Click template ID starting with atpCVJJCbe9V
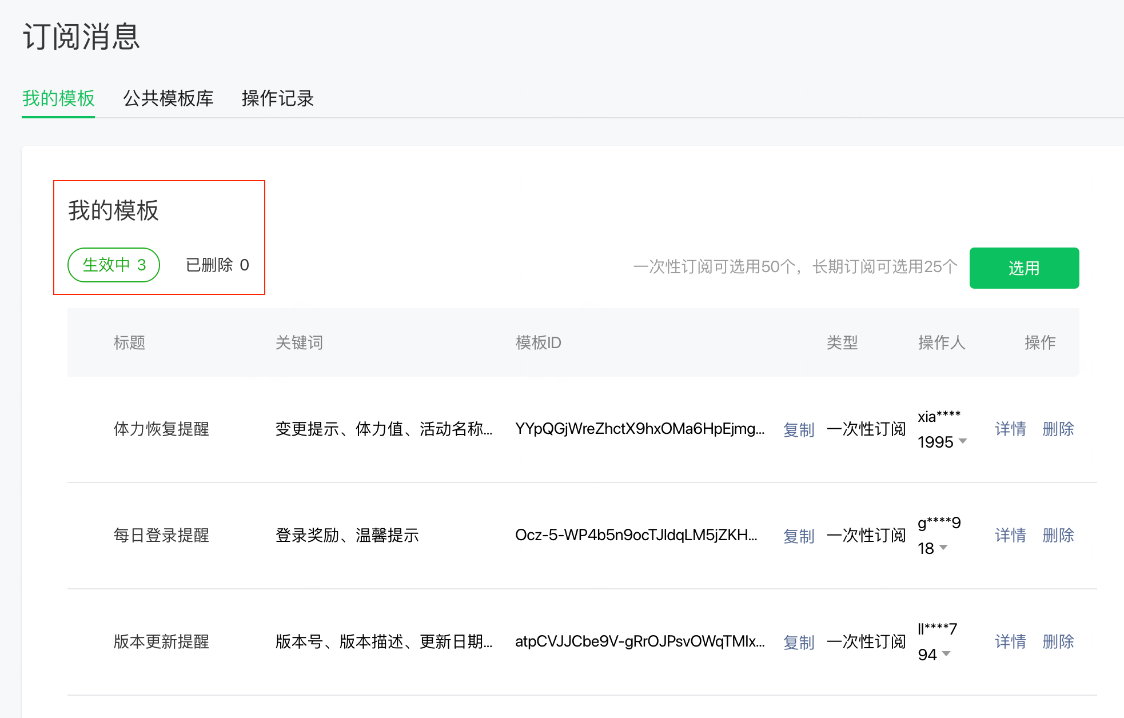This screenshot has height=718, width=1124. [640, 641]
